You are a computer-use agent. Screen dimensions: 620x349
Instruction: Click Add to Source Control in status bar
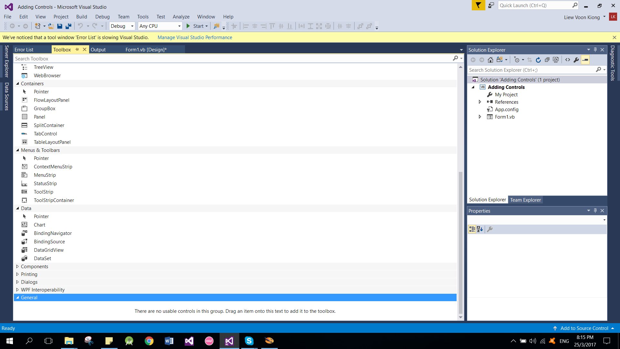click(x=584, y=328)
